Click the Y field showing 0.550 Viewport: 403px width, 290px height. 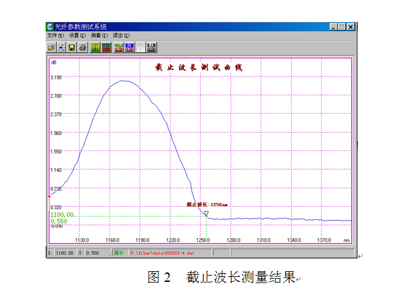coord(98,253)
